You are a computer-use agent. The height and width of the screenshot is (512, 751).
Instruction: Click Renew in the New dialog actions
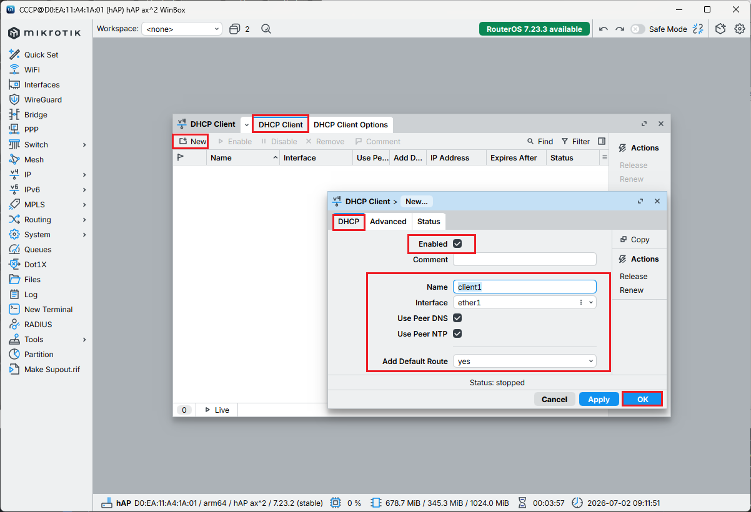tap(632, 290)
